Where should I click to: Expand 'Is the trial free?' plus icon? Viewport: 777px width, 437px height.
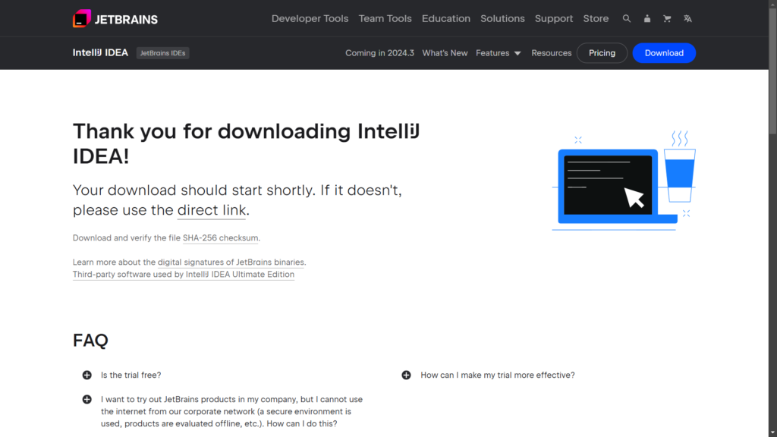coord(87,375)
